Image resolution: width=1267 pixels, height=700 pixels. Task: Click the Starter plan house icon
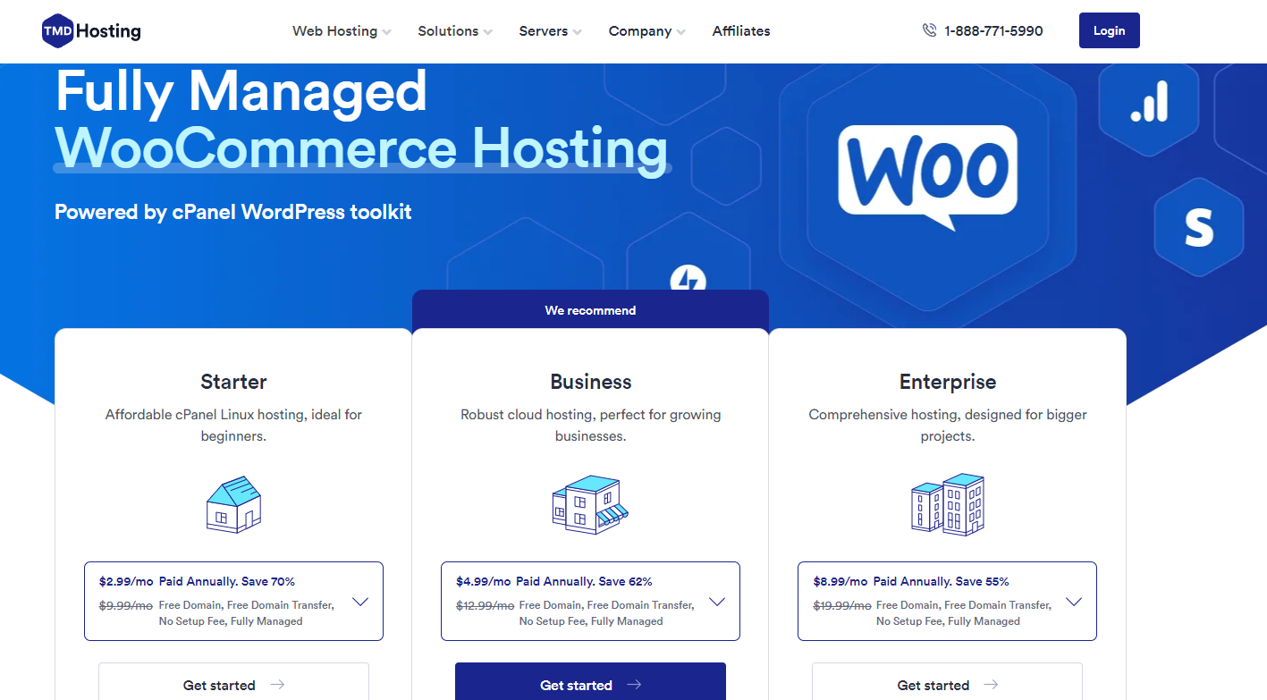click(x=233, y=505)
